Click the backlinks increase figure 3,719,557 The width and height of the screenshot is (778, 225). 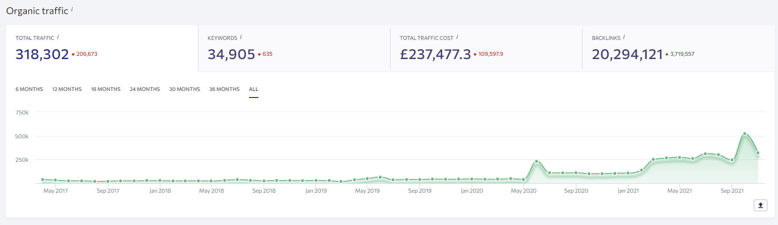coord(682,54)
